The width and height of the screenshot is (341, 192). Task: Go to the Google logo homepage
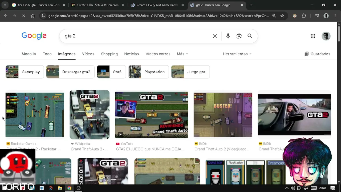pos(34,36)
